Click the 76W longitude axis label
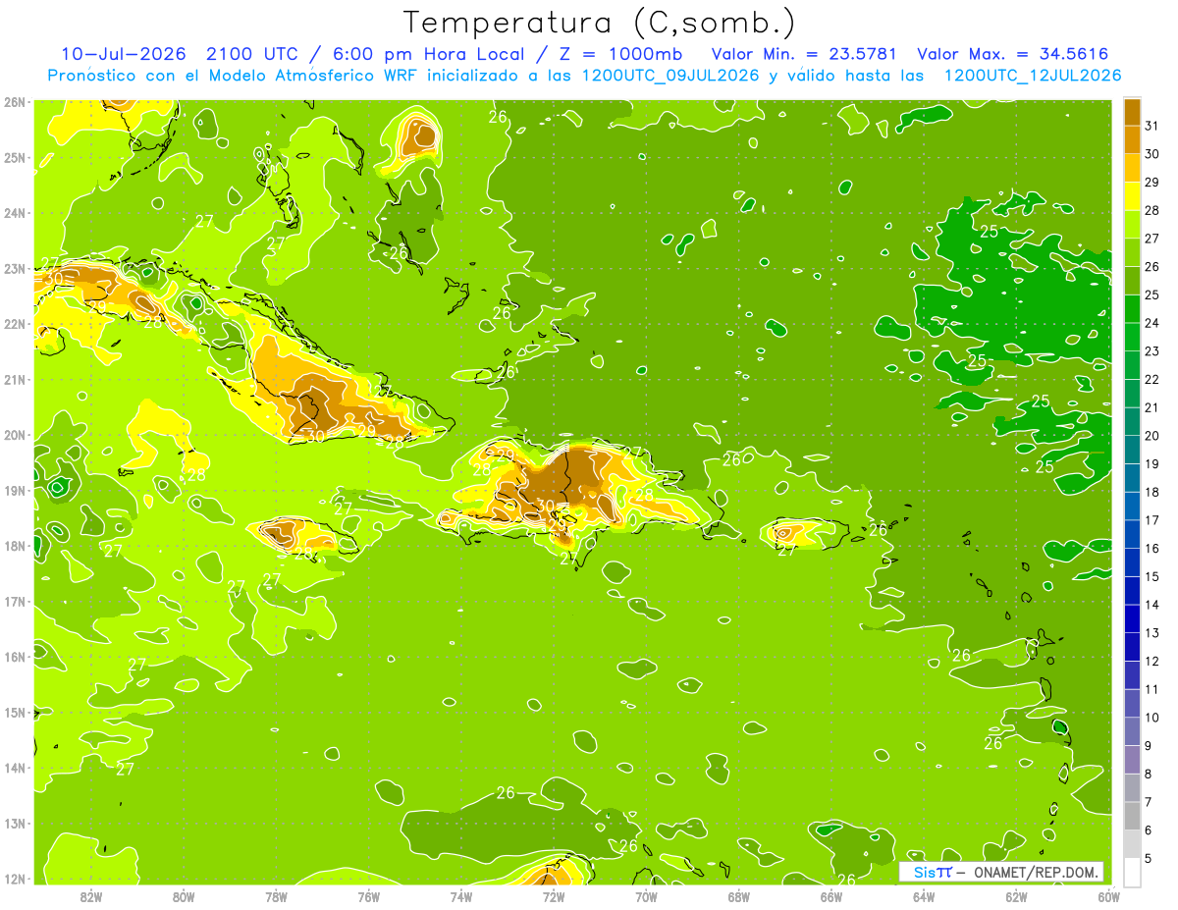The height and width of the screenshot is (910, 1178). 369,896
